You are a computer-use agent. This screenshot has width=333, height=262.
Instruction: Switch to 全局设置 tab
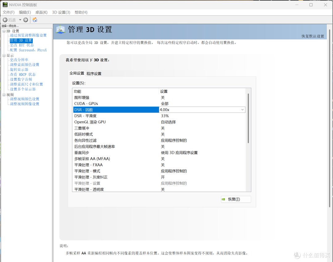(77, 73)
